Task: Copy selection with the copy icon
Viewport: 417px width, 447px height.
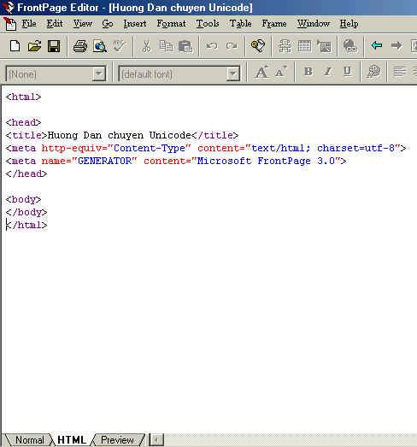Action: (x=166, y=46)
